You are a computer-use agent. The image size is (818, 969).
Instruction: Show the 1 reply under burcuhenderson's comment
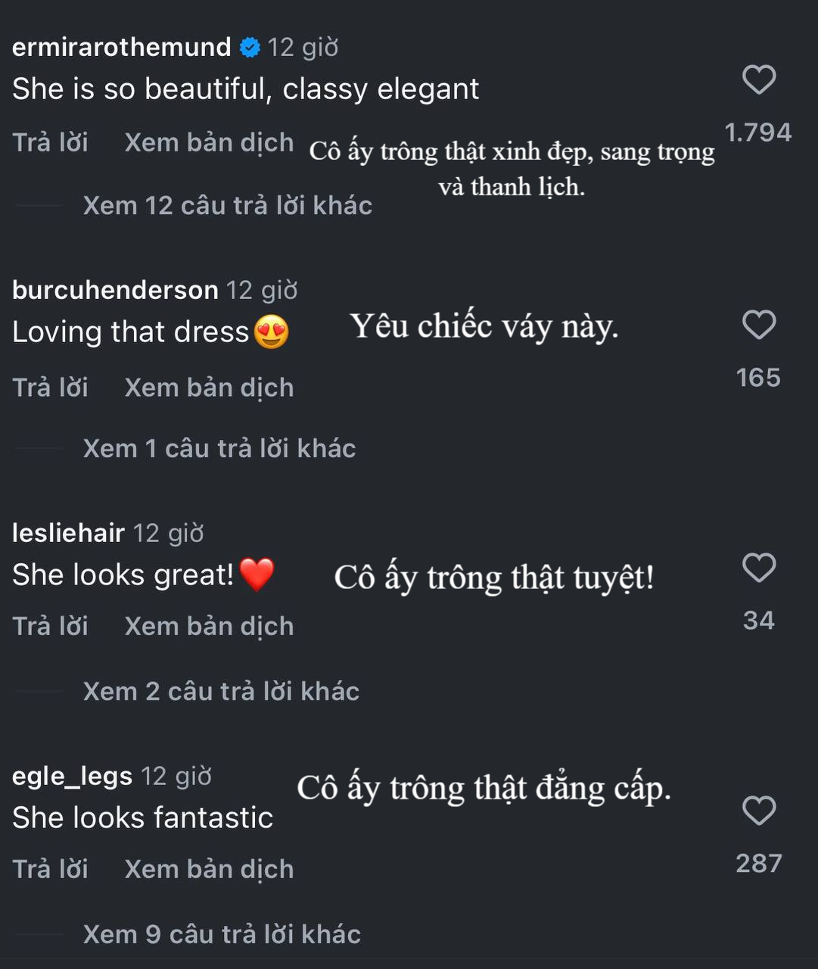(218, 448)
